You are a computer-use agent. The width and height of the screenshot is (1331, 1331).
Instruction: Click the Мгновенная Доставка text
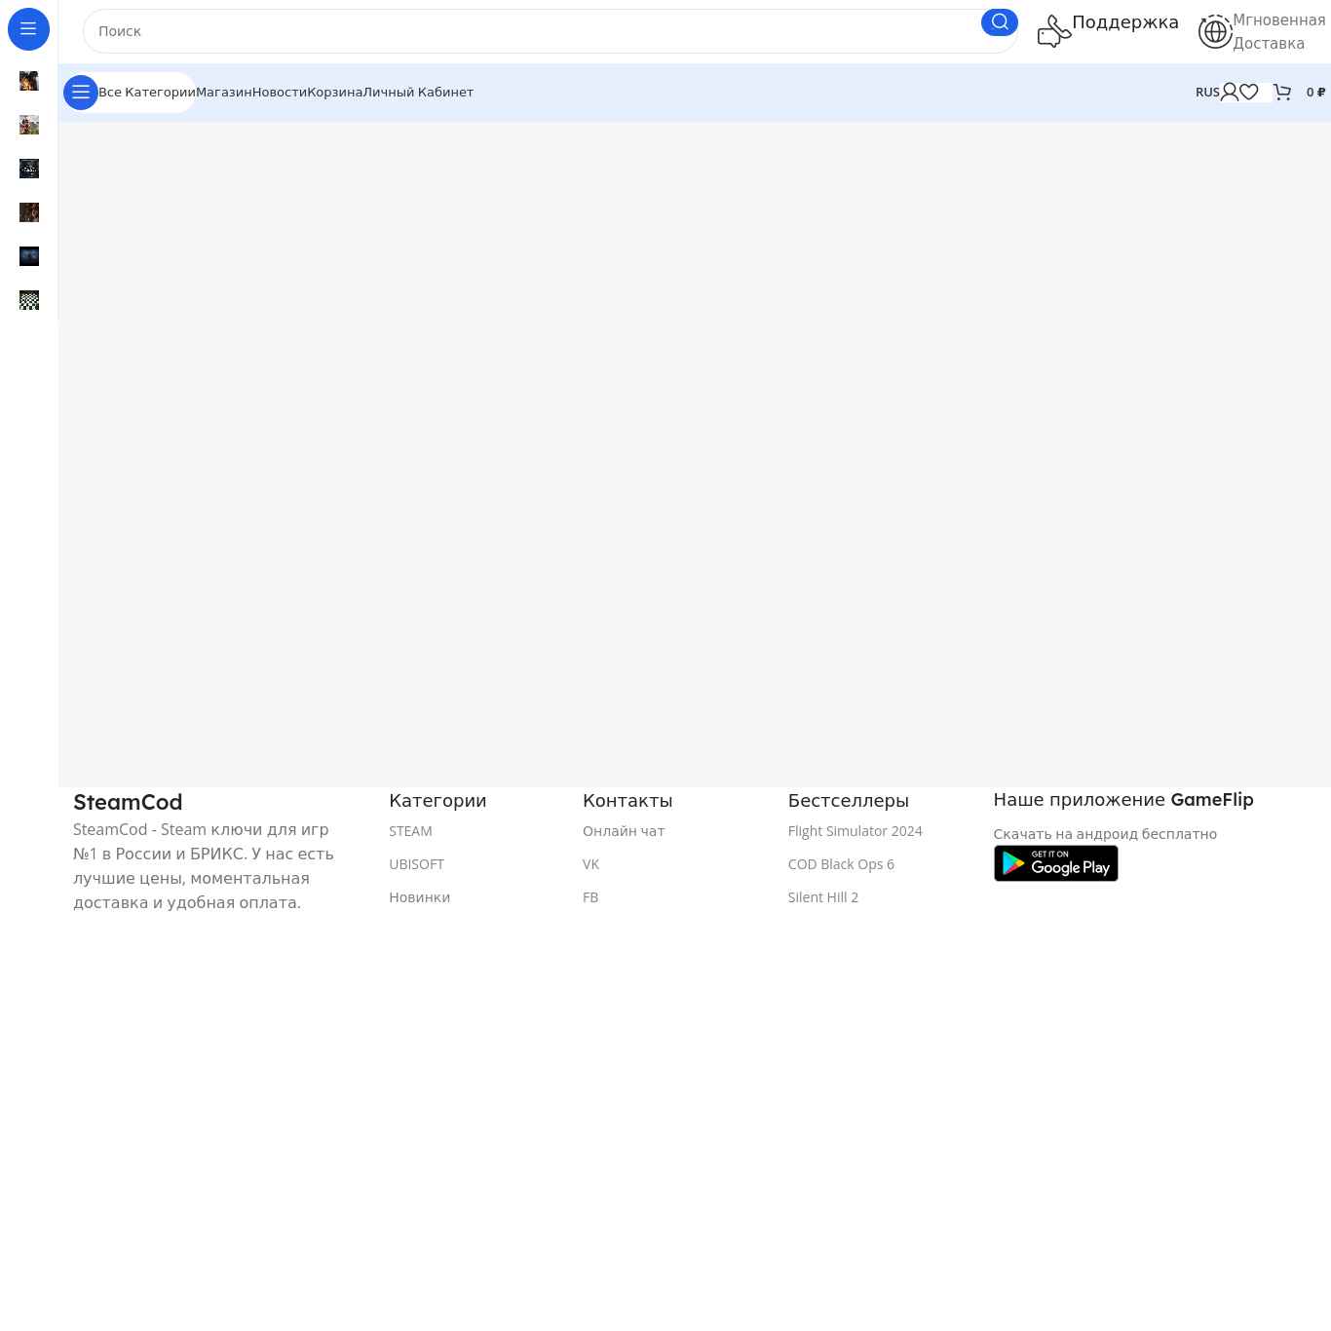(x=1279, y=32)
